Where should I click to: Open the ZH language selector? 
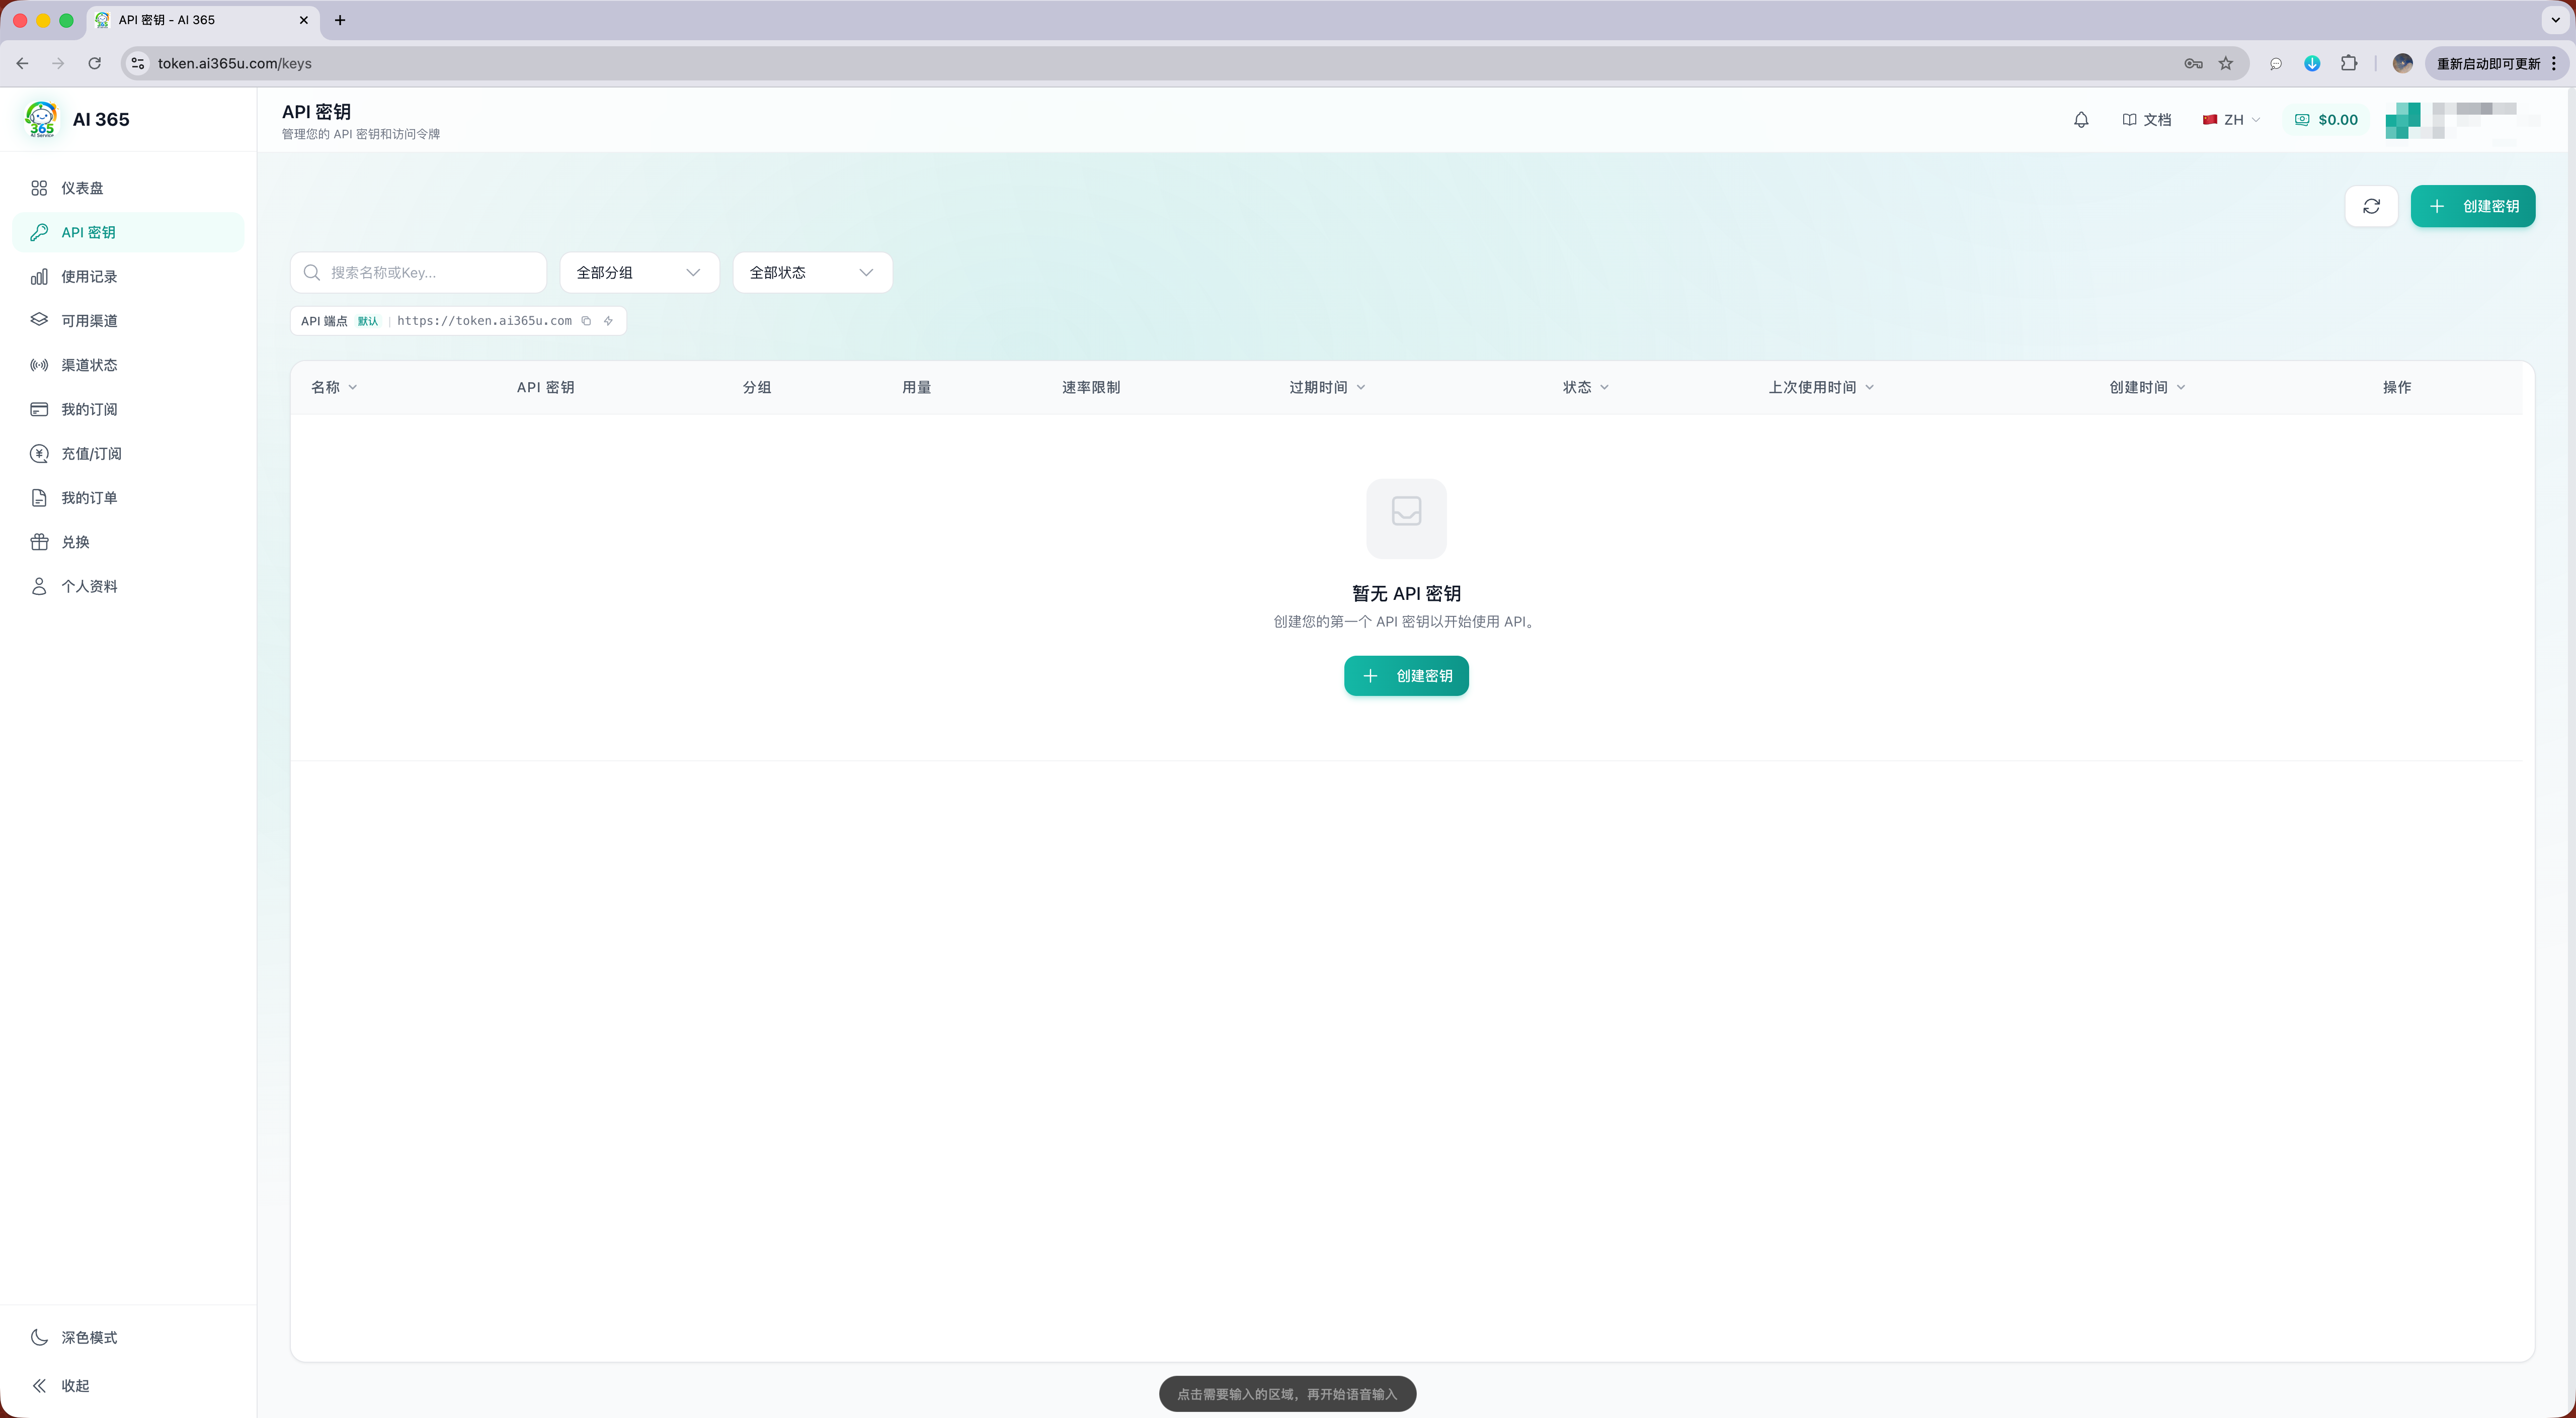click(2231, 120)
